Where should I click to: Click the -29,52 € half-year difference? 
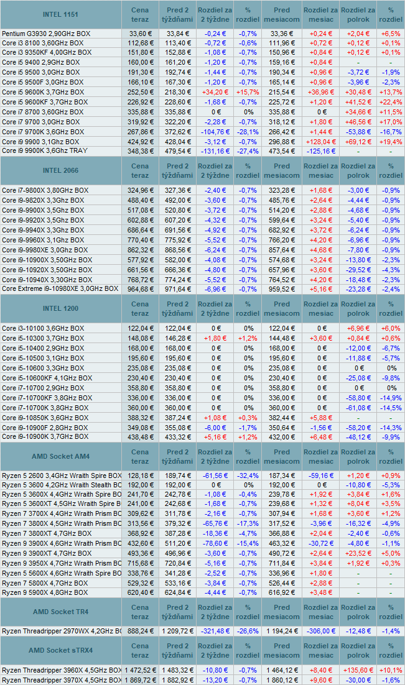tap(358, 270)
